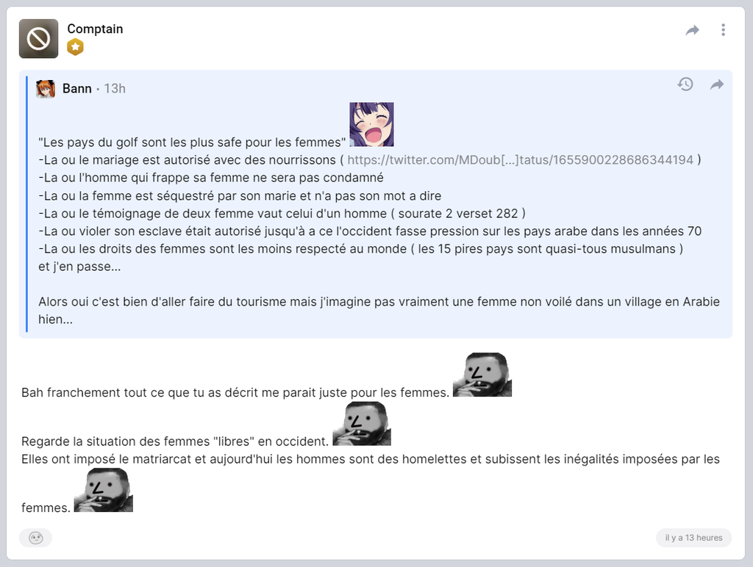Viewport: 753px width, 567px height.
Task: Open the three-dot post options menu
Action: coord(723,29)
